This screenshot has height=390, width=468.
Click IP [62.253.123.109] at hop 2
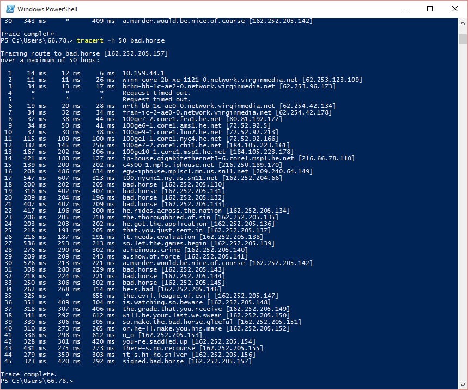click(332, 80)
